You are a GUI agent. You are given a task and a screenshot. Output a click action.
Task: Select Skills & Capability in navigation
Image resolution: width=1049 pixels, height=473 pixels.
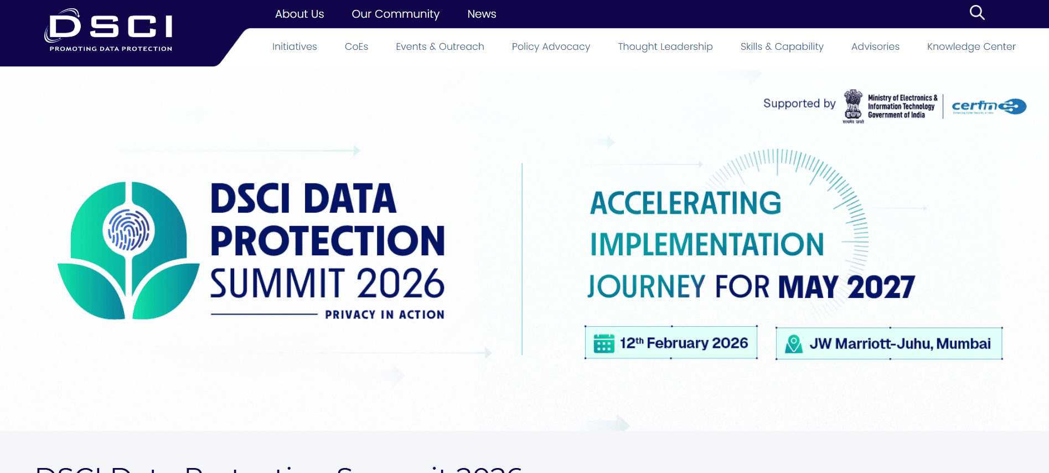782,47
